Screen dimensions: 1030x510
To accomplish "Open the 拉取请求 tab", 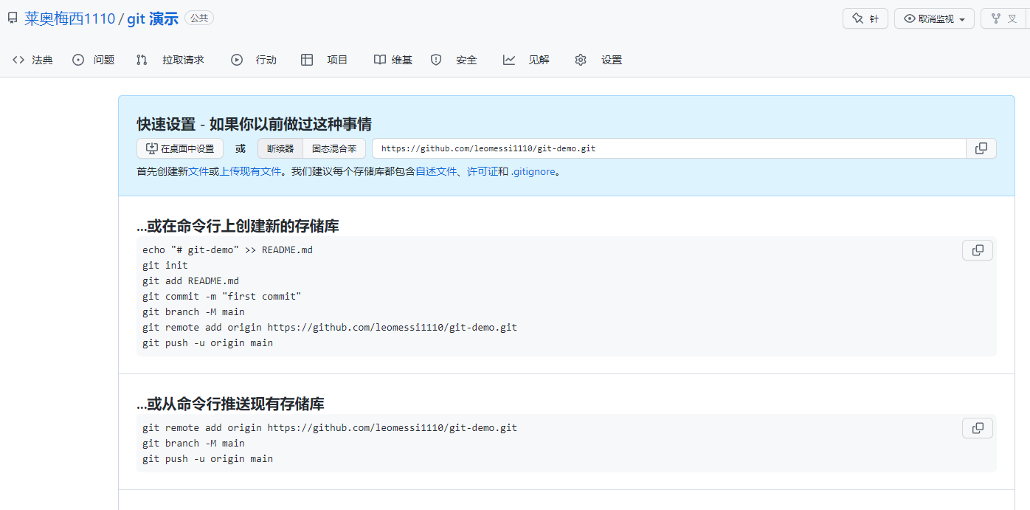I will [x=170, y=60].
